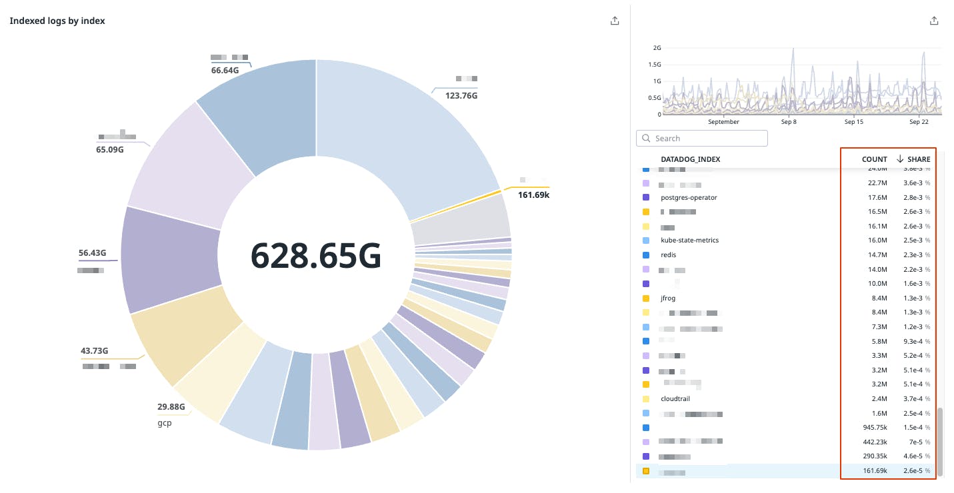Click the export icon above the timeseries graph
Viewport: 954px width, 493px height.
pyautogui.click(x=933, y=21)
